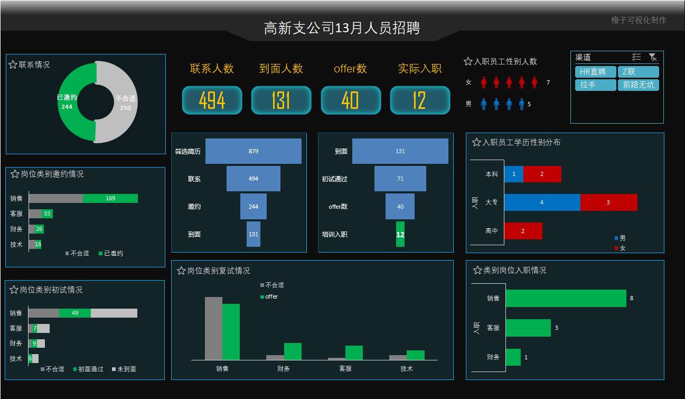685x399 pixels.
Task: Click the 技术 green bar labeled 16
Action: [38, 244]
